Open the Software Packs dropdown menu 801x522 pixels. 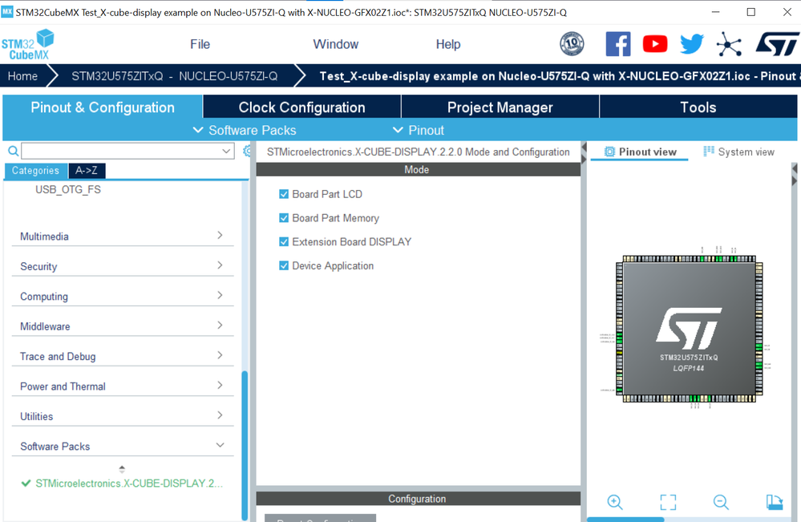pos(245,130)
